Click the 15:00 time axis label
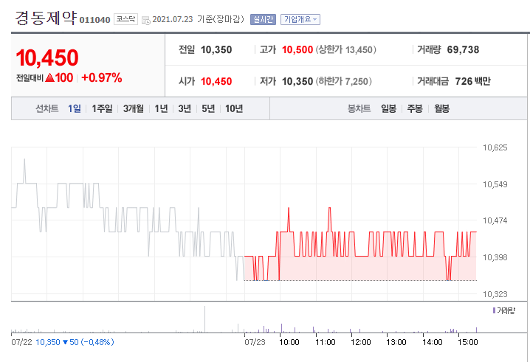The width and height of the screenshot is (530, 362). [468, 342]
